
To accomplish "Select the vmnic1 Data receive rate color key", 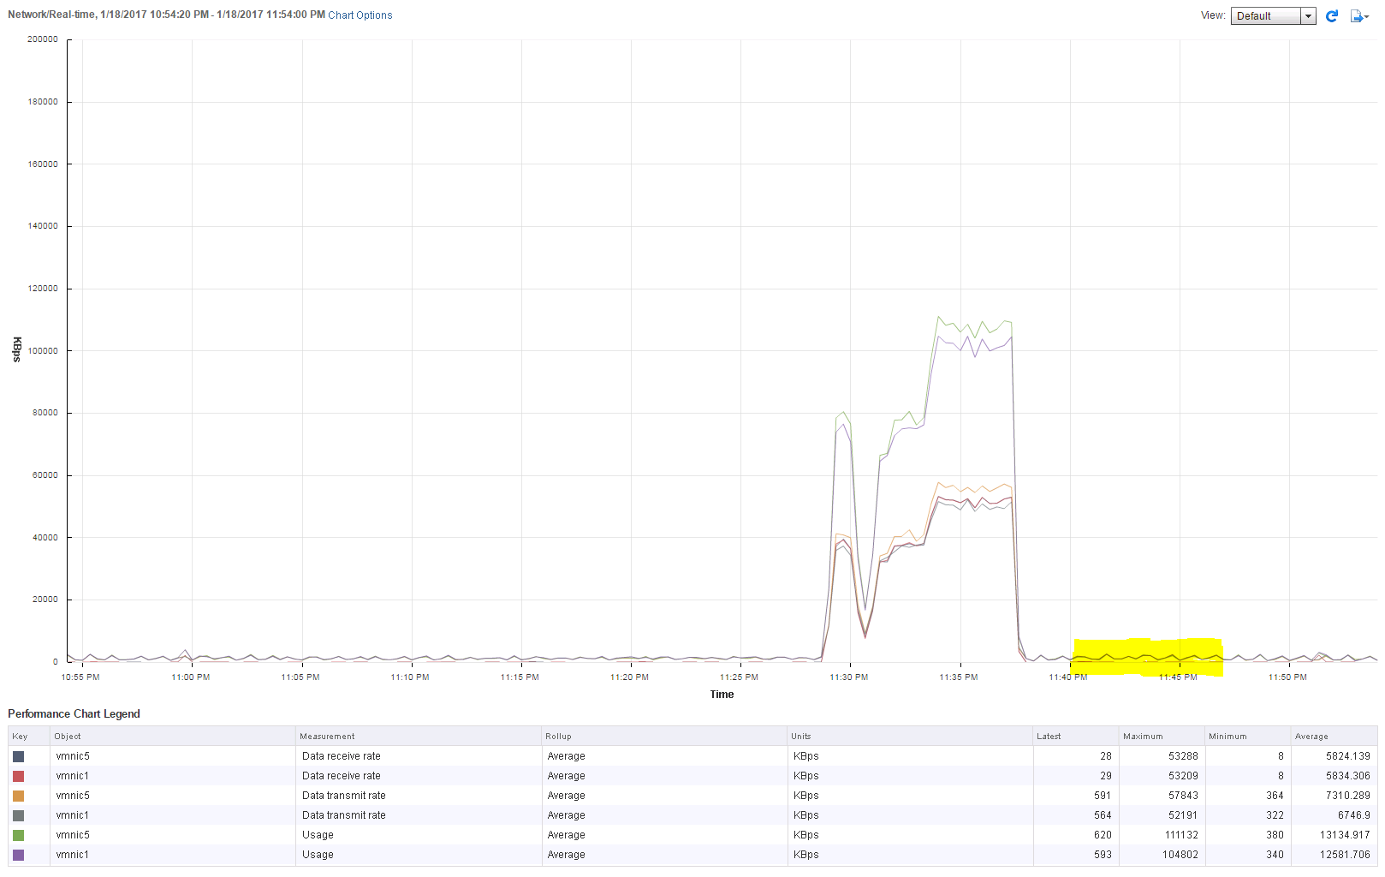I will [18, 776].
